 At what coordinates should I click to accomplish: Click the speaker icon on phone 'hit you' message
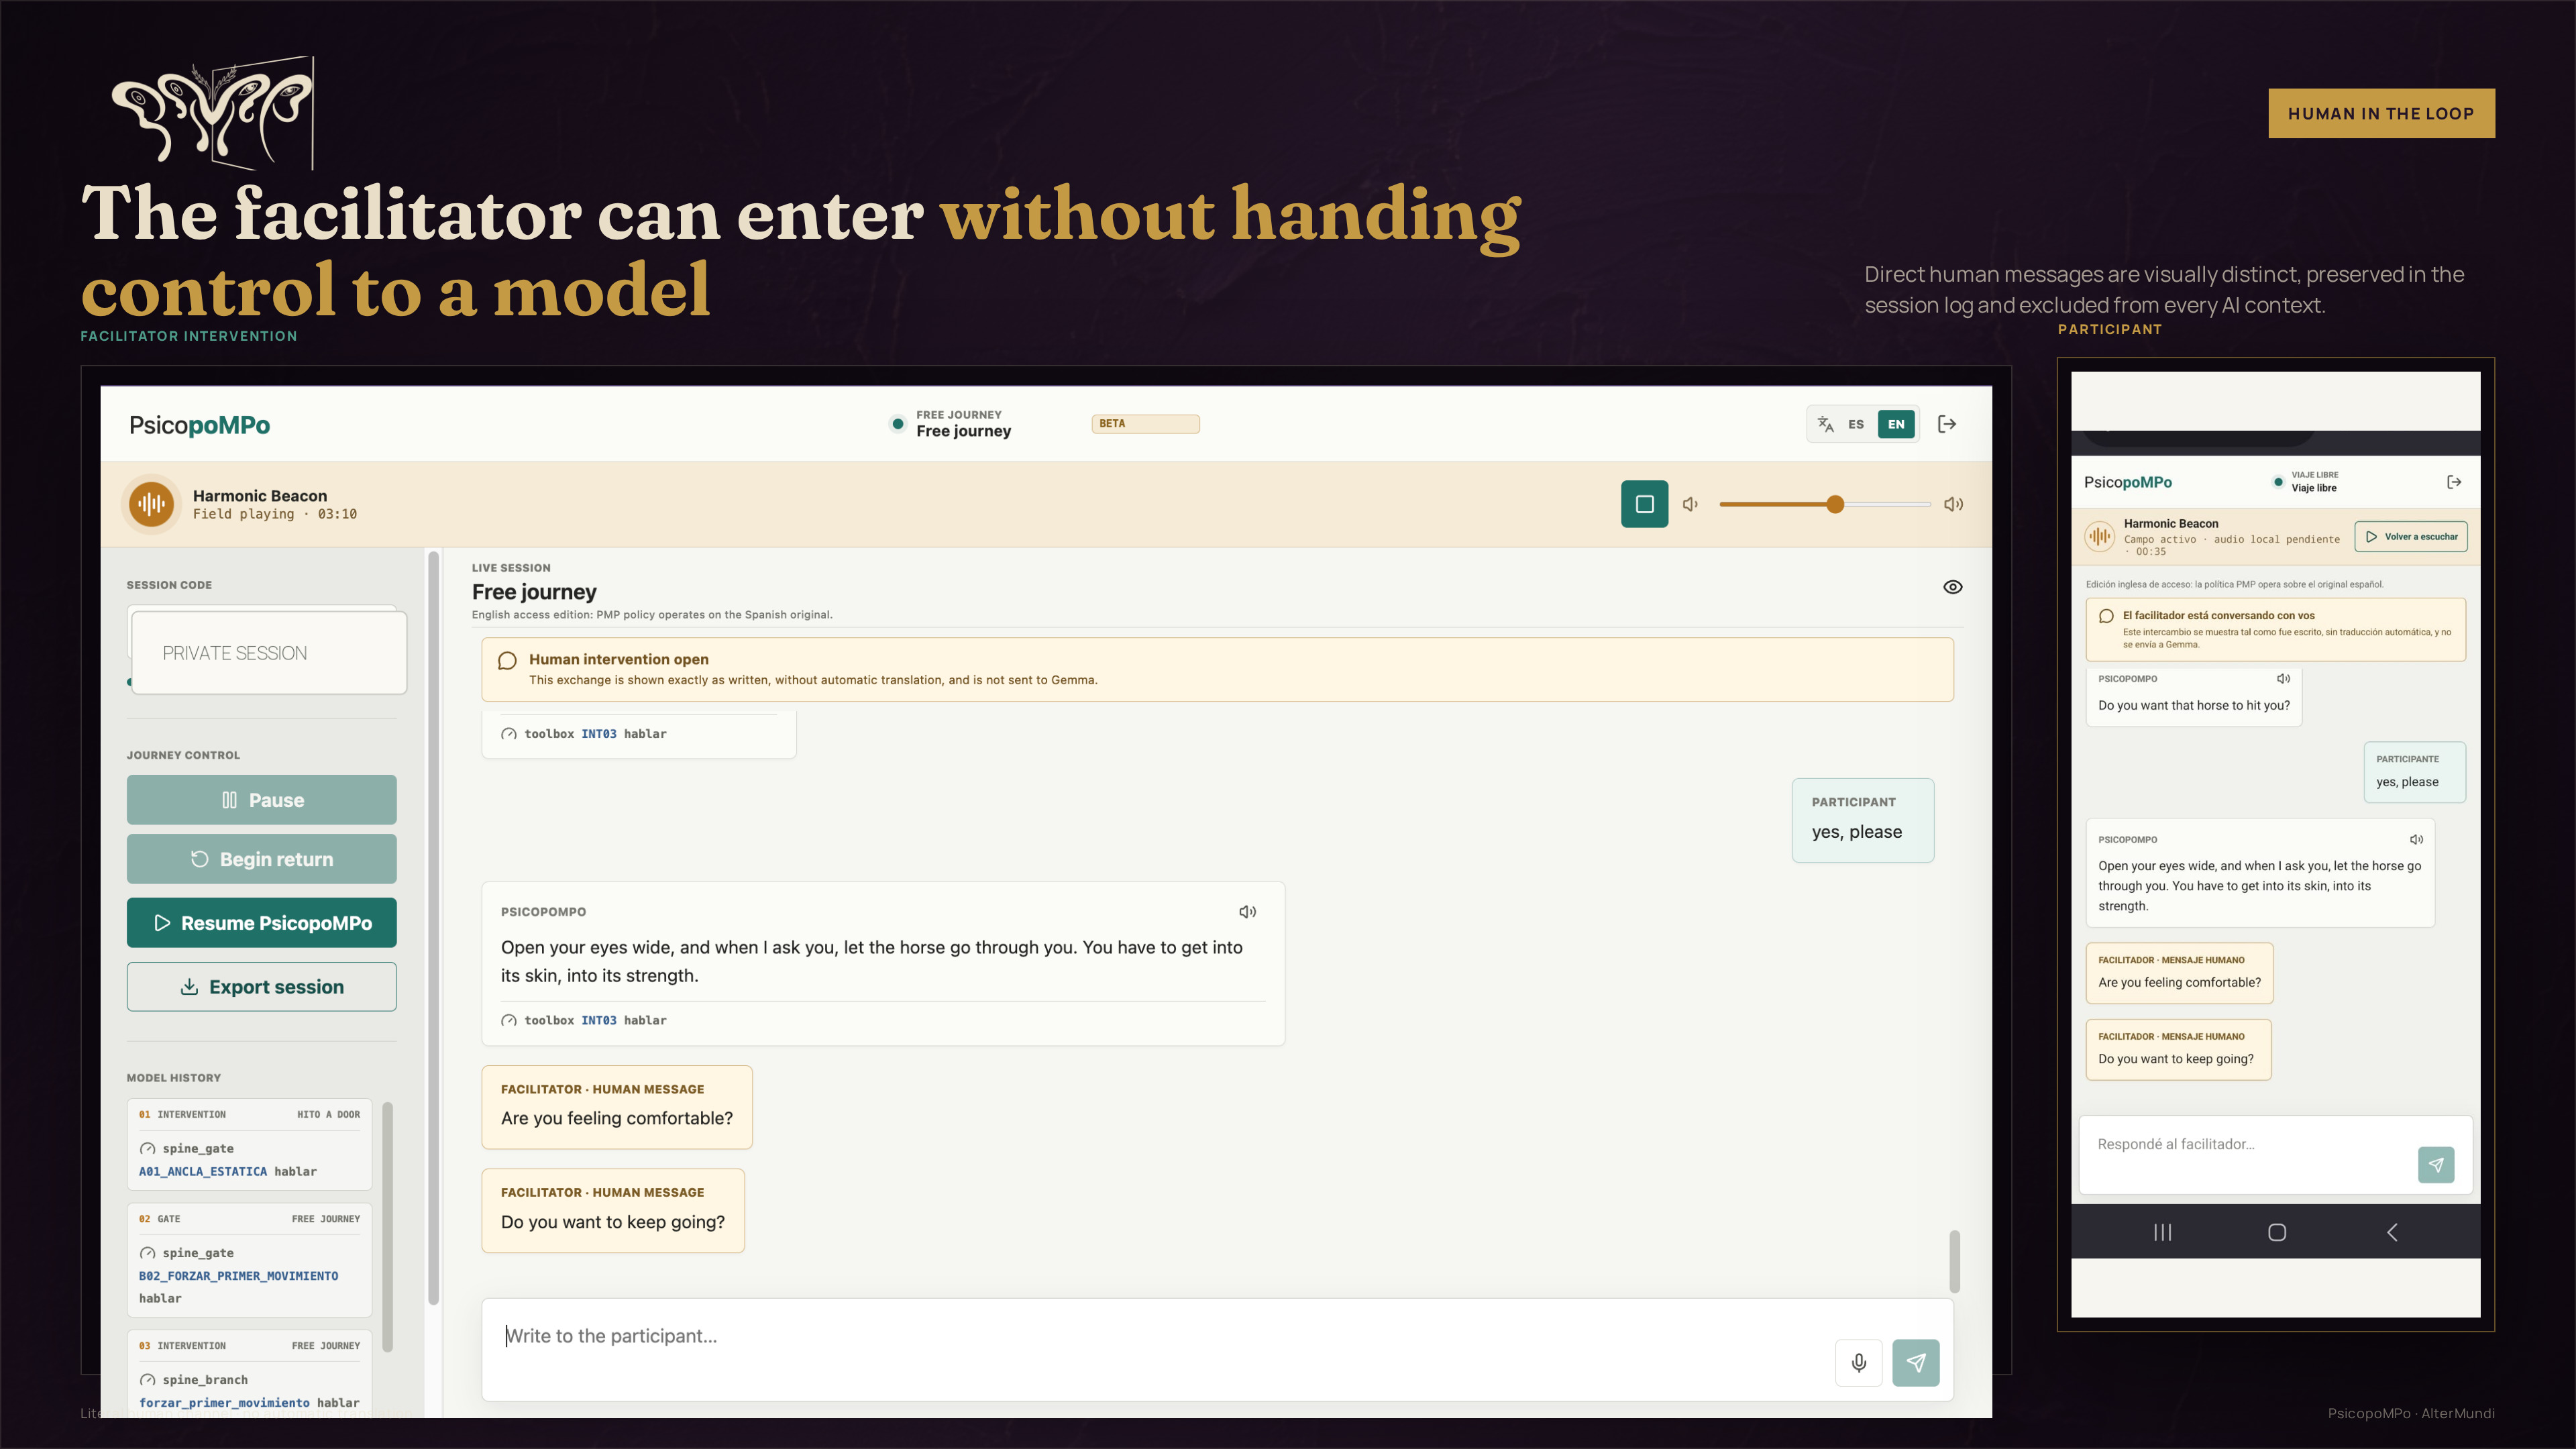2283,679
